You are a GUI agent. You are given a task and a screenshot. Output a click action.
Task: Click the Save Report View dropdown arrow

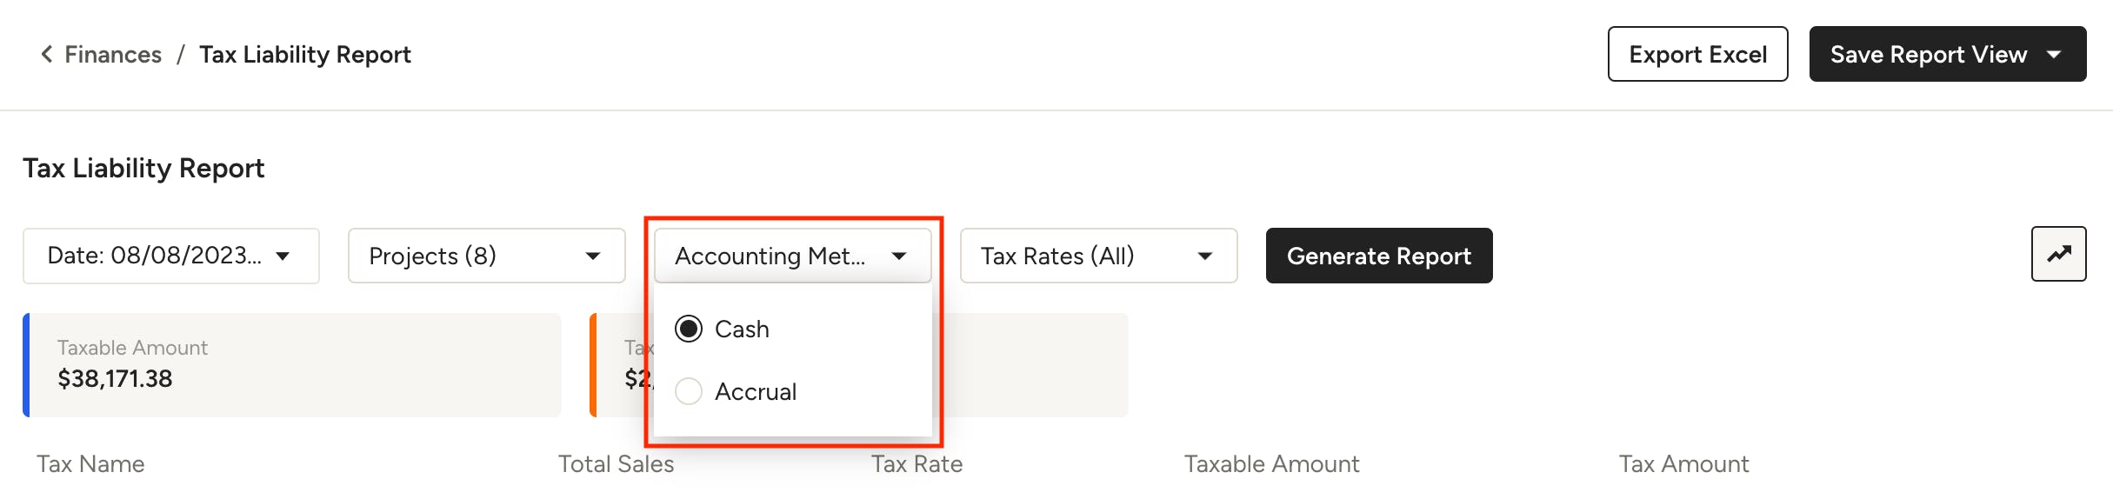pyautogui.click(x=2054, y=54)
